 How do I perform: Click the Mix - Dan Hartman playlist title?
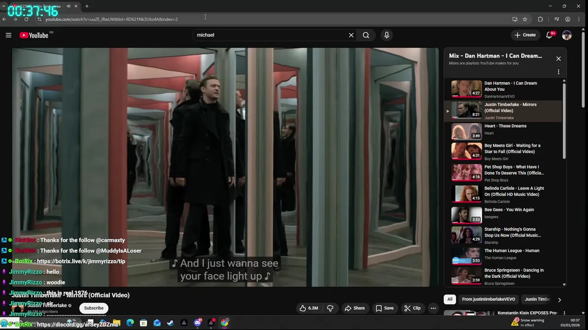coord(495,56)
